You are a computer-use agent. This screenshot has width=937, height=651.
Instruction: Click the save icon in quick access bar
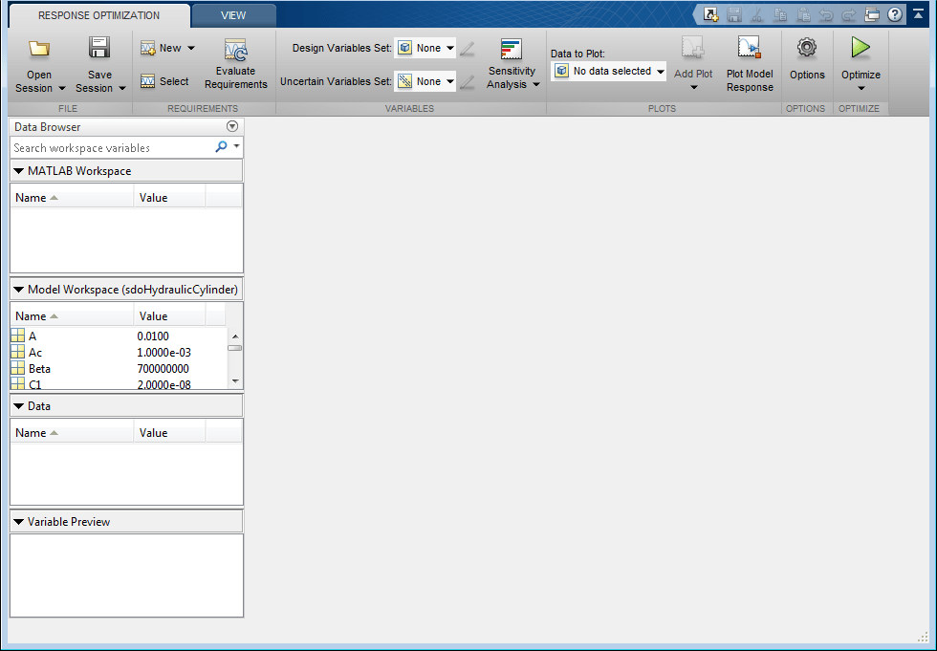coord(734,14)
